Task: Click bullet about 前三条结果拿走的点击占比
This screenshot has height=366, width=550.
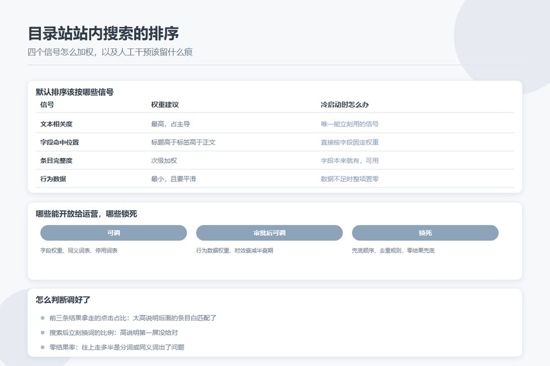Action: 133,318
